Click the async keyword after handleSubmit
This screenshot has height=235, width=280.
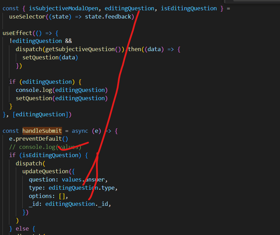coord(80,131)
